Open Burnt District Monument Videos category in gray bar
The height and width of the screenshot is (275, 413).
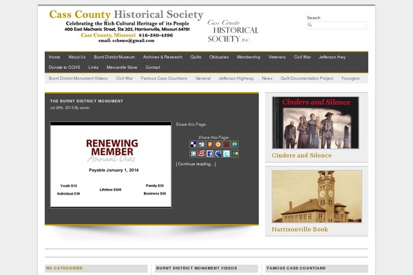[78, 78]
